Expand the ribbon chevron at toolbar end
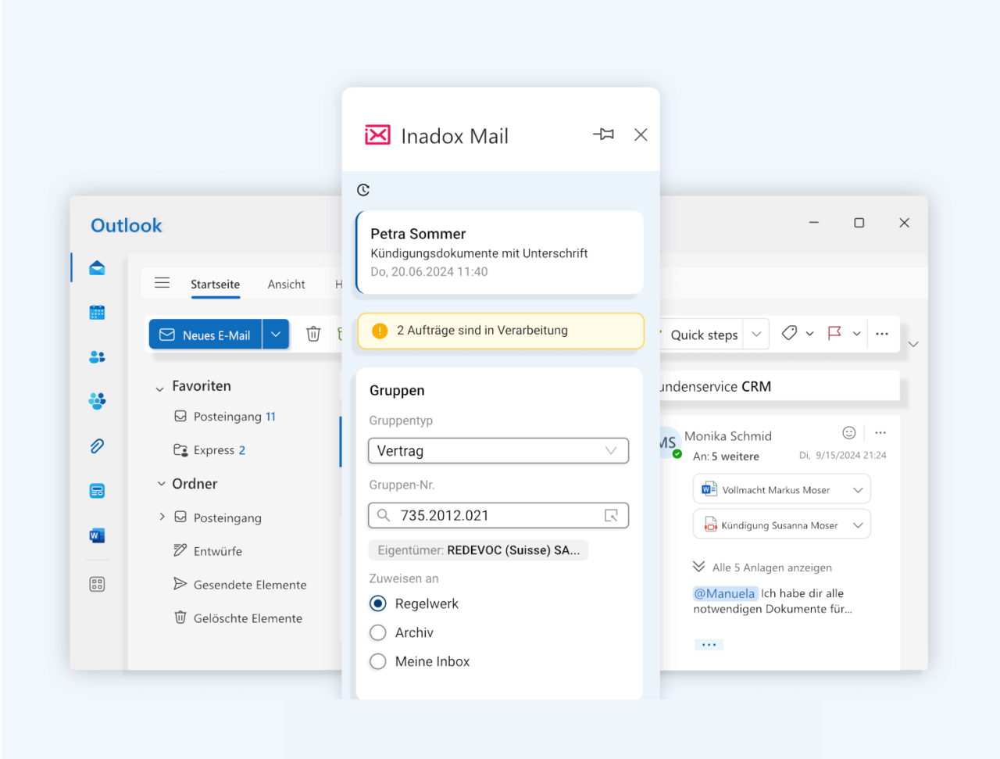The height and width of the screenshot is (759, 1000). 913,344
